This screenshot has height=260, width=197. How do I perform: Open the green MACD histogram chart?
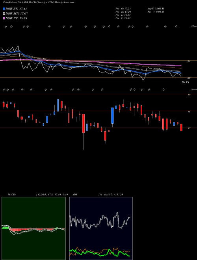[x=33, y=228]
